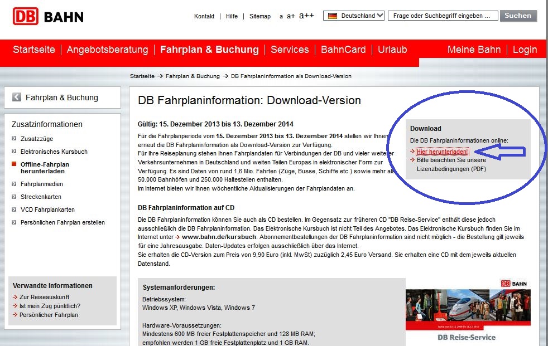The height and width of the screenshot is (346, 548).
Task: Open the Urlaub tab
Action: tap(392, 50)
